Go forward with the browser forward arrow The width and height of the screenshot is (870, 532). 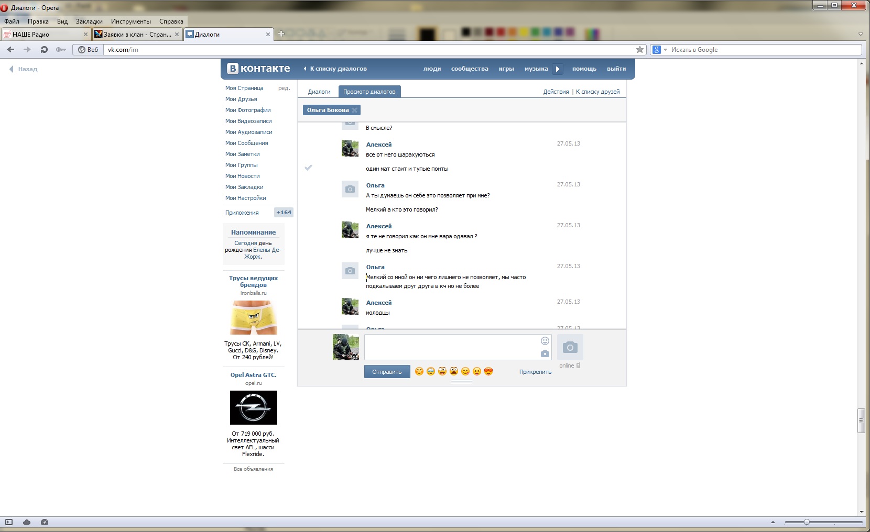[27, 50]
